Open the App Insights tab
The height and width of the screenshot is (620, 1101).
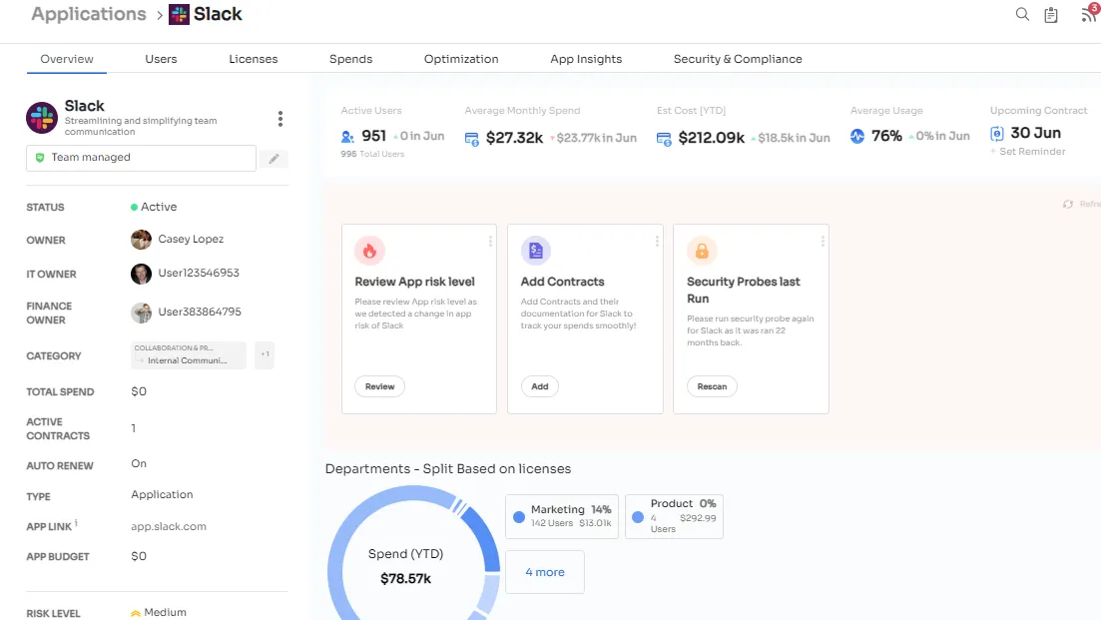586,59
